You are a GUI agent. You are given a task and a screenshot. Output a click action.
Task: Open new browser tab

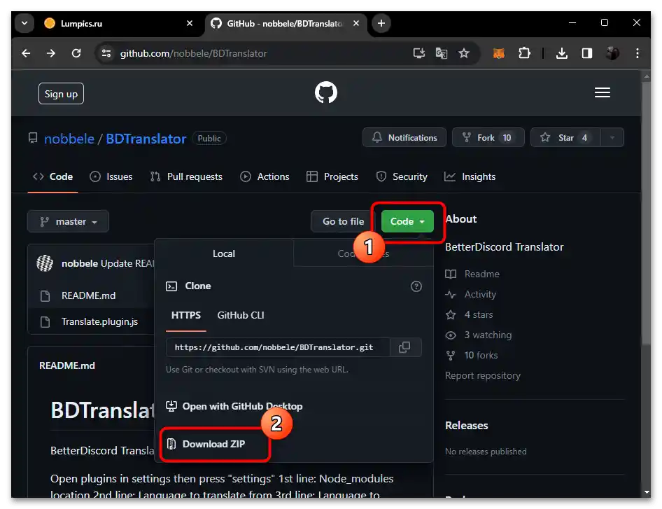click(x=381, y=23)
